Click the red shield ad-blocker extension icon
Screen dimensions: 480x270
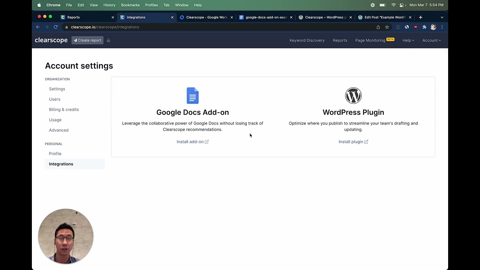pos(415,27)
